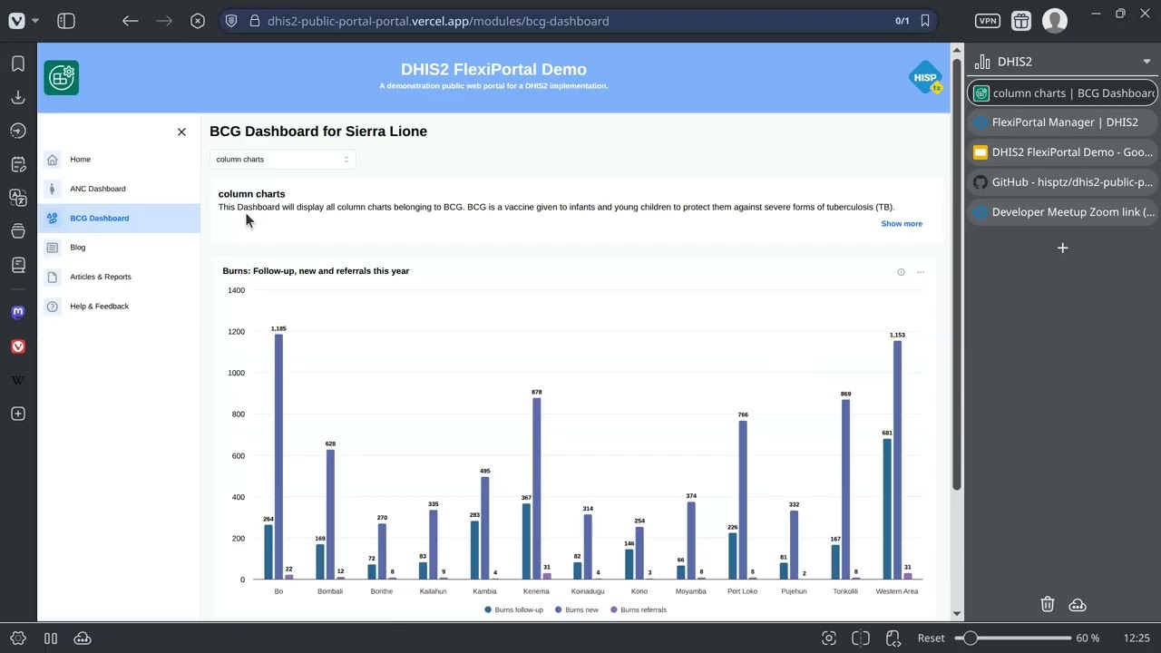1161x653 pixels.
Task: Switch to GitHub hisptz tab
Action: [x=1062, y=182]
